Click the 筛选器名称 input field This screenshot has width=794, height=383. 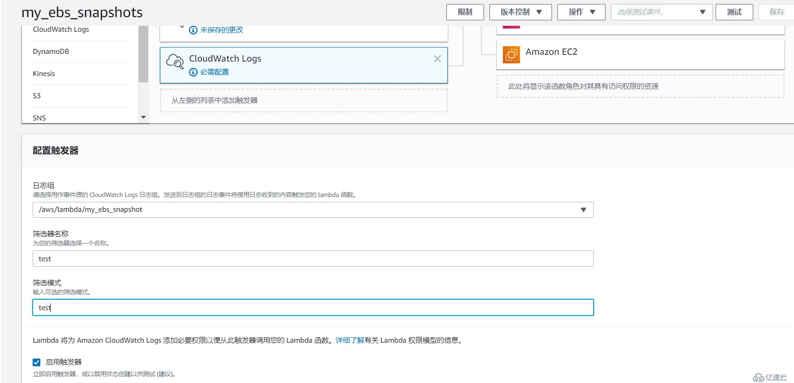click(x=313, y=259)
